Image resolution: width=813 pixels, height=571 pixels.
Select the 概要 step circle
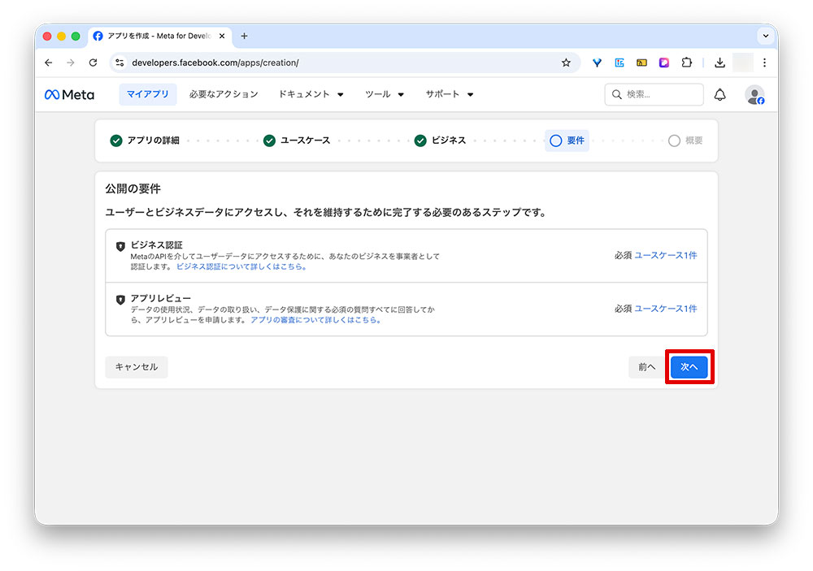pyautogui.click(x=673, y=140)
